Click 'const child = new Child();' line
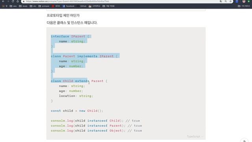Image resolution: width=252 pixels, height=142 pixels. 77,111
